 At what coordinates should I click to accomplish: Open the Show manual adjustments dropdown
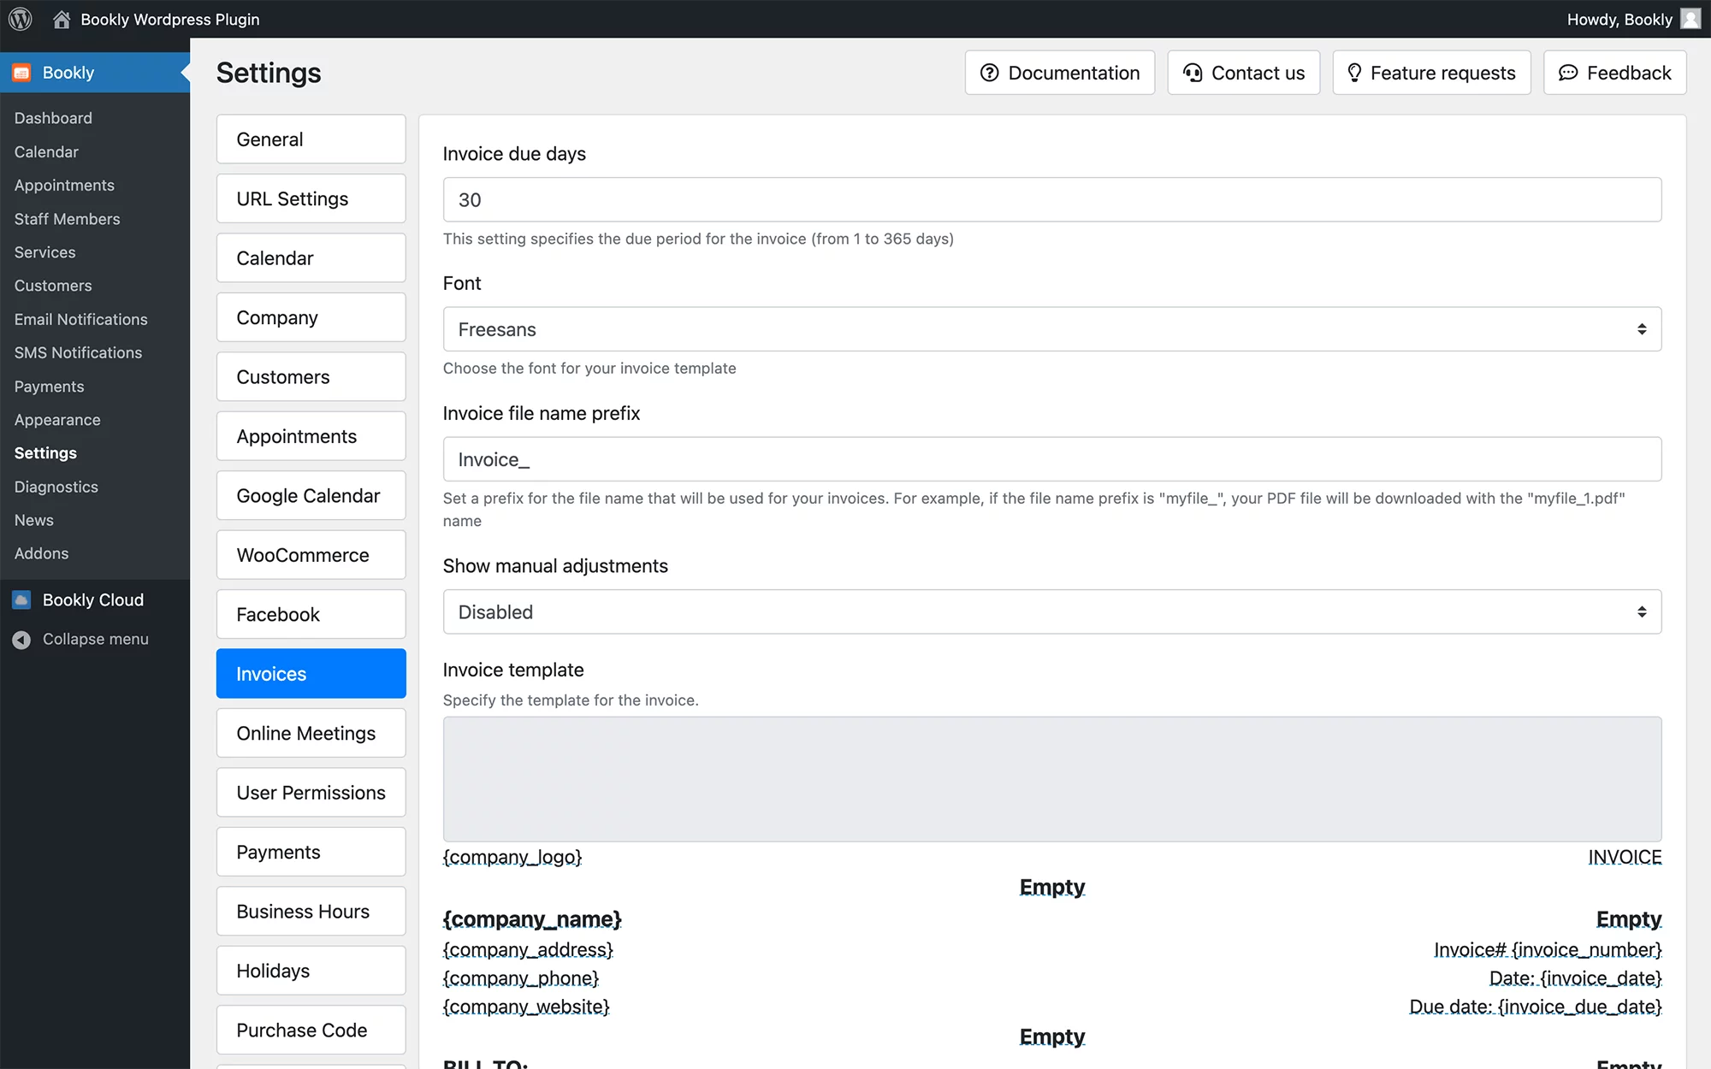point(1052,611)
